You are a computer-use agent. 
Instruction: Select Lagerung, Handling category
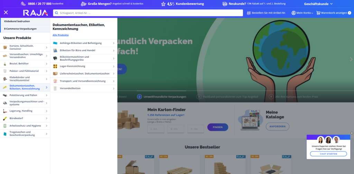(25, 111)
